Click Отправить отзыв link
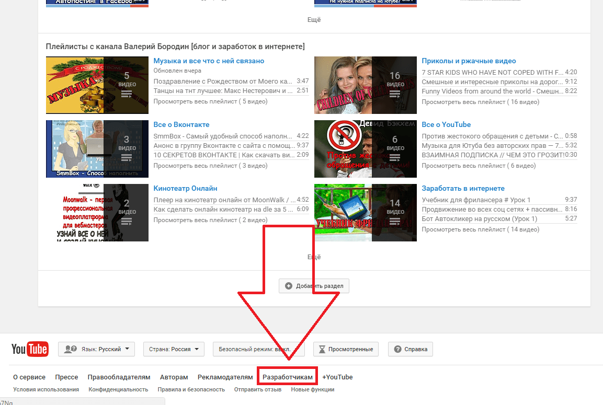Screen dimensions: 603x405 pyautogui.click(x=258, y=389)
